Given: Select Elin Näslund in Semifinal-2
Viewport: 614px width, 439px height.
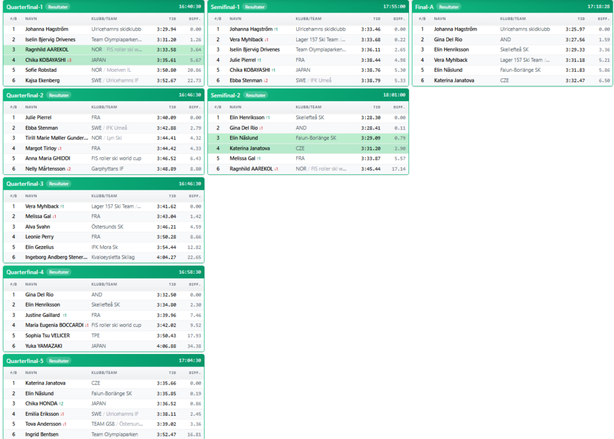Looking at the screenshot, I should click(308, 138).
